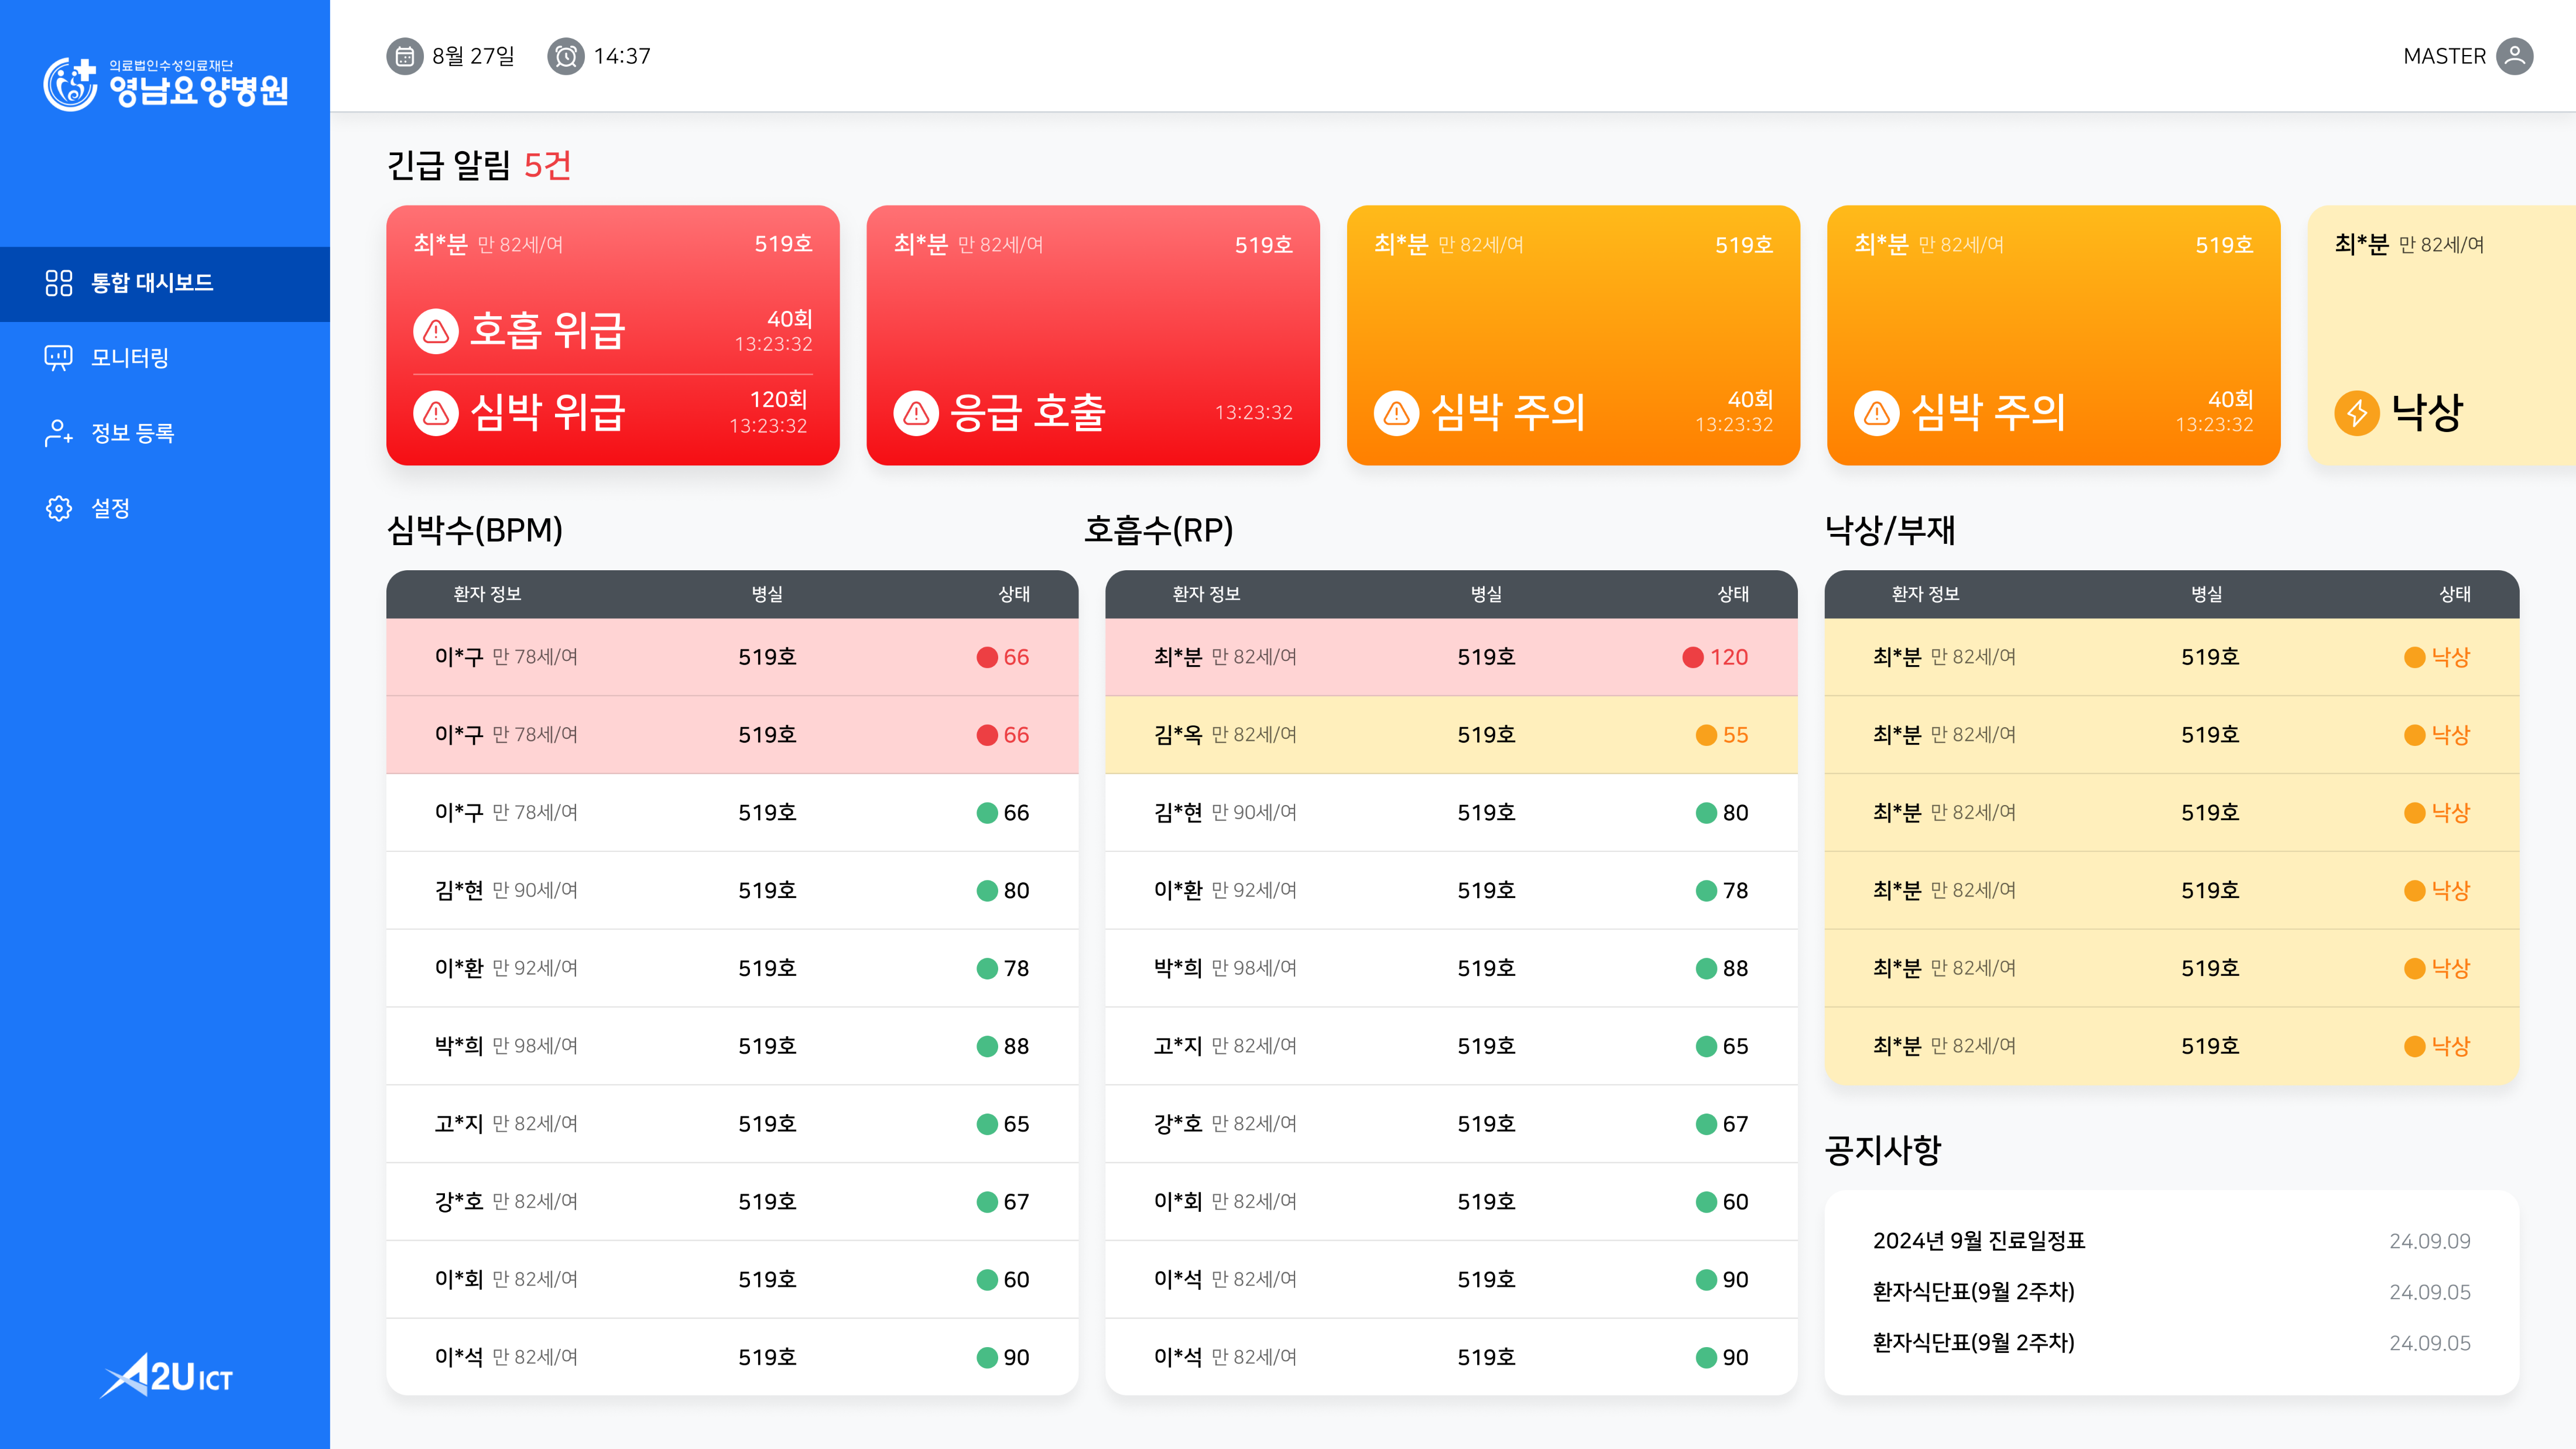Image resolution: width=2576 pixels, height=1449 pixels.
Task: Click the 모니터링 monitor icon in sidebar
Action: [59, 358]
